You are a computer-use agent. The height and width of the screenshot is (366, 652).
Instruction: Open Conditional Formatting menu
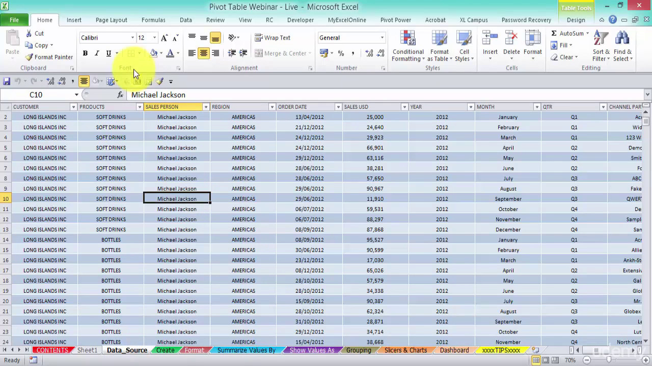pos(408,46)
